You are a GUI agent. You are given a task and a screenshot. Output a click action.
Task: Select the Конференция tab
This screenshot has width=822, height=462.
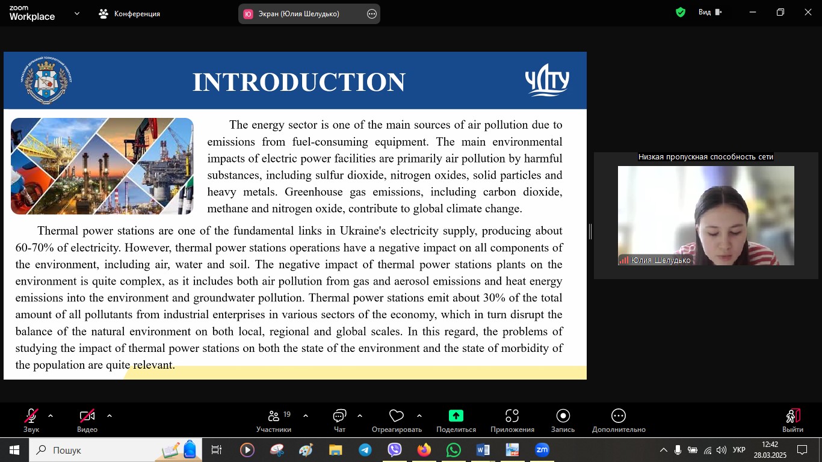tap(130, 14)
